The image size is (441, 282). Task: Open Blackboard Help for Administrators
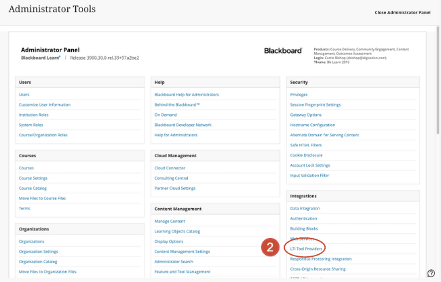(x=187, y=95)
